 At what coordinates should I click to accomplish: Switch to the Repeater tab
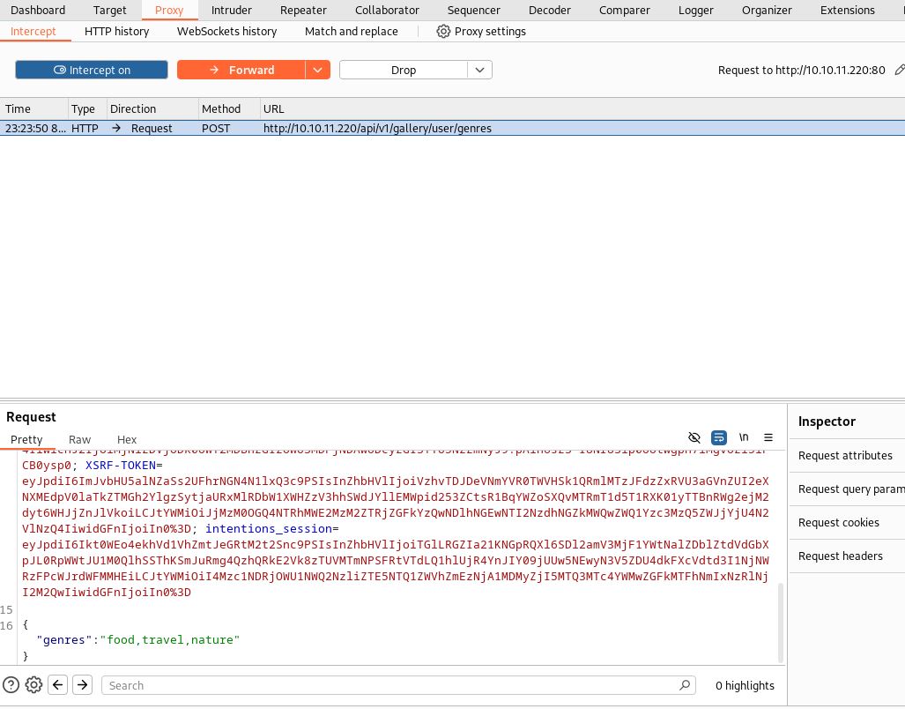tap(303, 10)
